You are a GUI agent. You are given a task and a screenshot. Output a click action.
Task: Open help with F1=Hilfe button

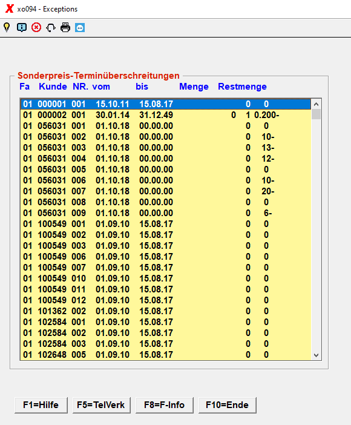tap(41, 405)
